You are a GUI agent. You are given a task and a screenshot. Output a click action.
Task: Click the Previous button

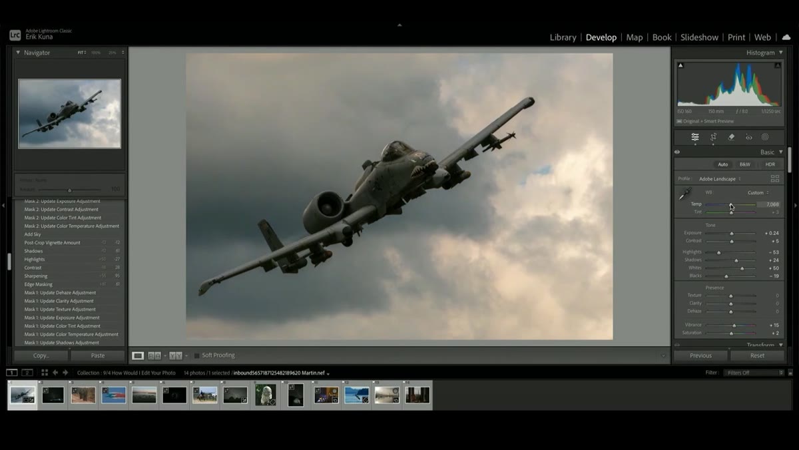700,355
